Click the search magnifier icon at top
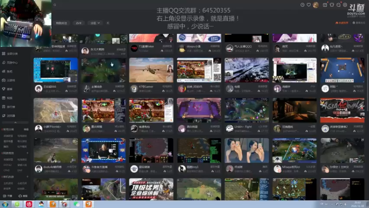 tap(55, 5)
